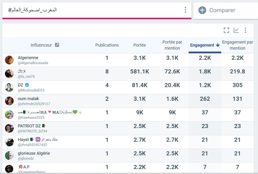Click the plus icon in Comparer
258x174 pixels.
point(202,10)
